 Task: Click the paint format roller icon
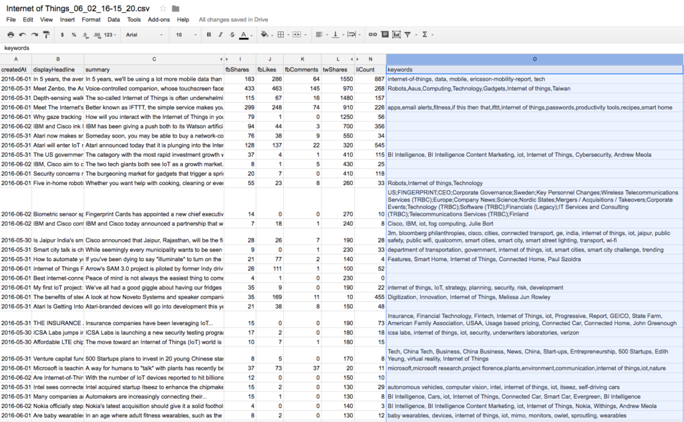coord(44,34)
